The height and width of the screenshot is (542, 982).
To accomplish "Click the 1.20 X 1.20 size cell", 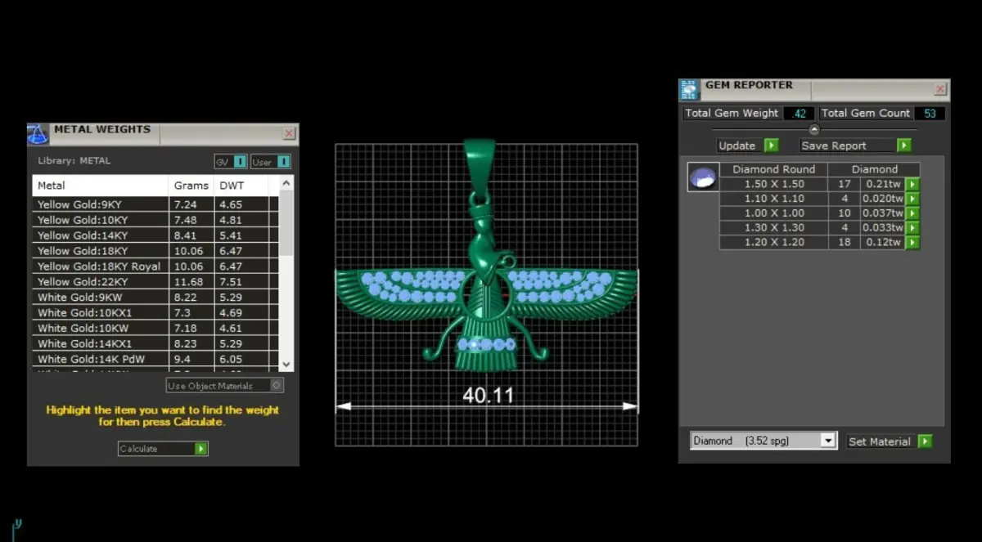I will [773, 243].
